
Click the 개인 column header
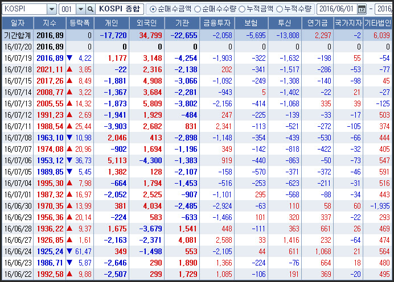pos(112,23)
